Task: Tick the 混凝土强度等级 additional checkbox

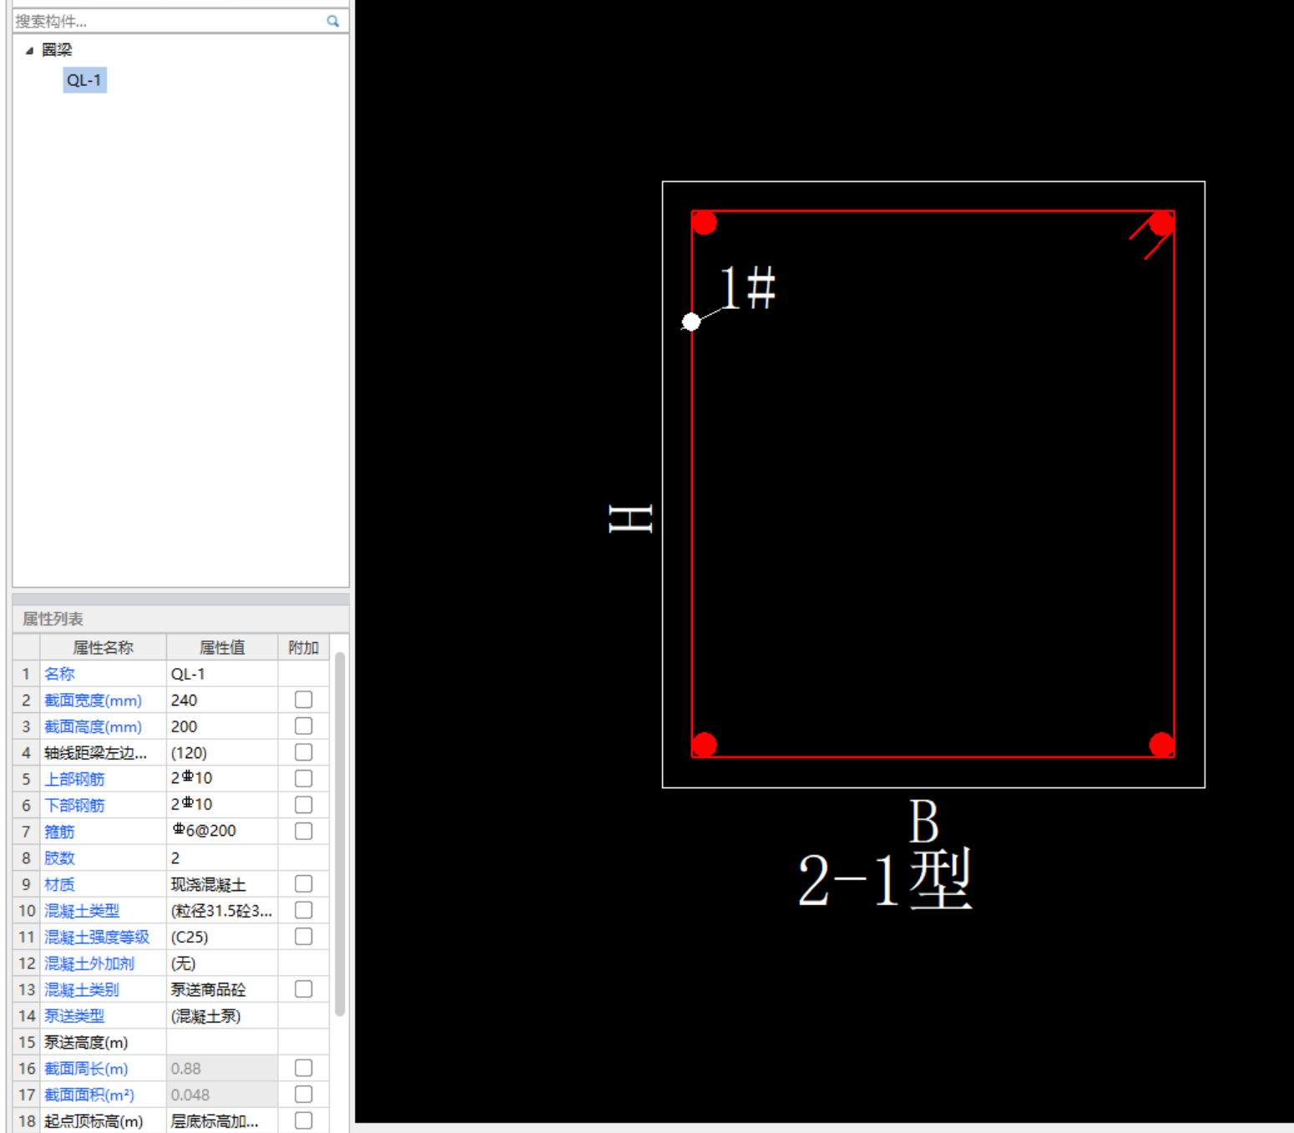Action: pos(304,937)
